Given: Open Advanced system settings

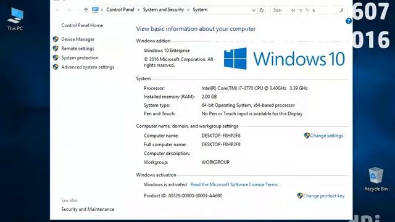Looking at the screenshot, I should (88, 67).
